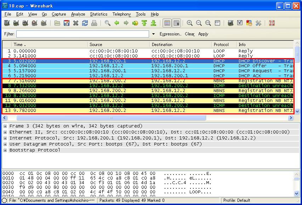
Task: Select packet 1 LOOP Reply row
Action: [148, 51]
